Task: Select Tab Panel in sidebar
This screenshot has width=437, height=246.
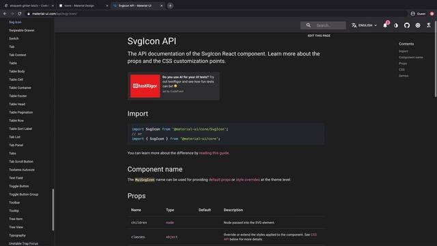Action: tap(16, 146)
